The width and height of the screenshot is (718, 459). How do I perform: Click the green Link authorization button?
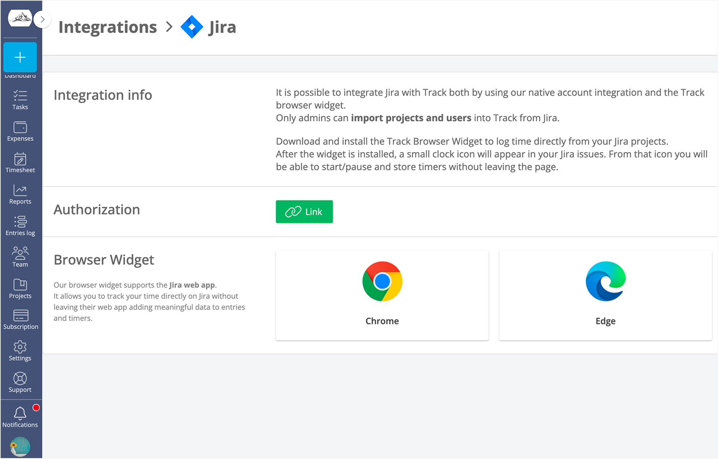[304, 212]
